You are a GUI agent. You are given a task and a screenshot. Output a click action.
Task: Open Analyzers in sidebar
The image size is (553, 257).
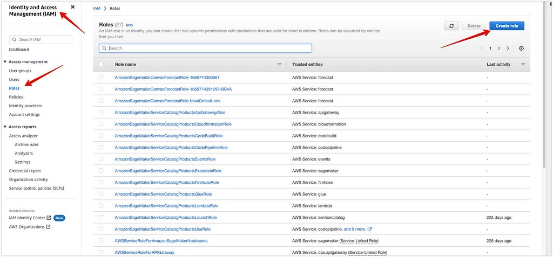pos(24,153)
